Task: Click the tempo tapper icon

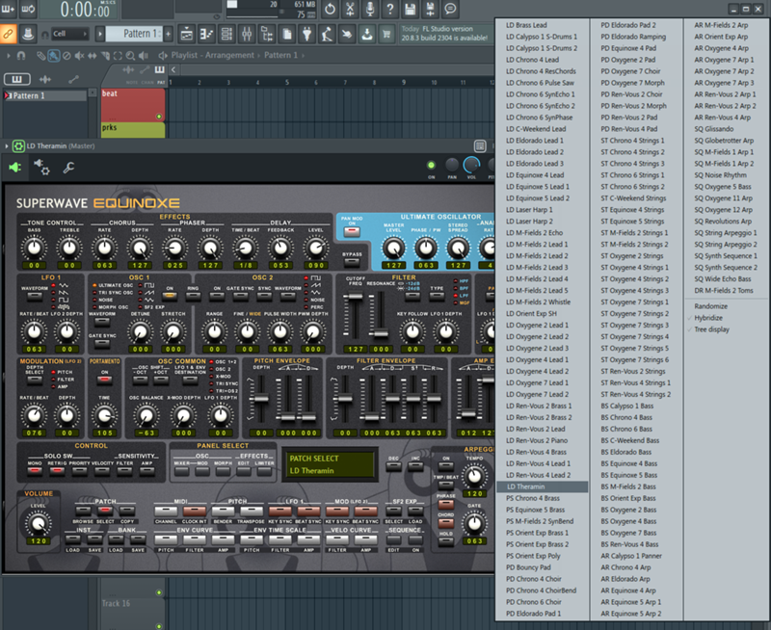Action: tap(327, 34)
